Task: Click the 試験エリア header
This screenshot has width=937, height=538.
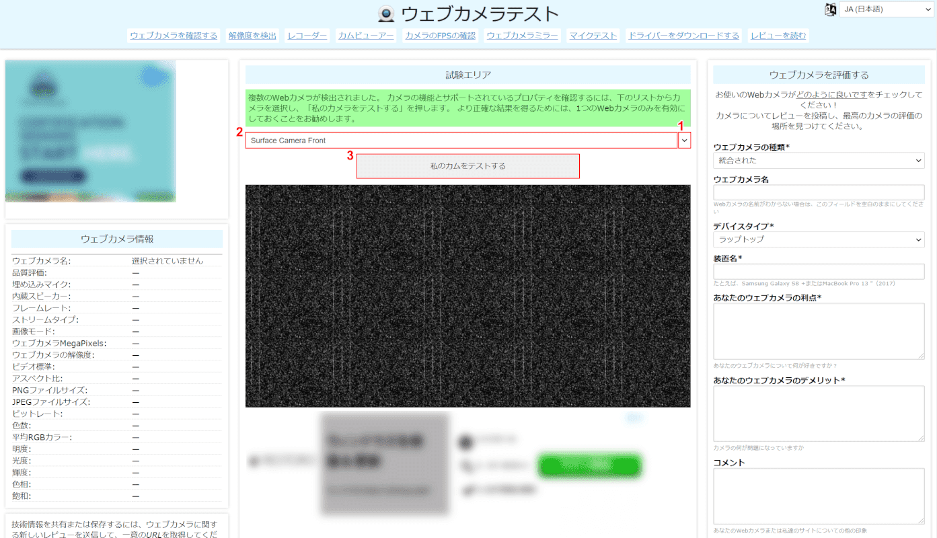Action: tap(467, 75)
